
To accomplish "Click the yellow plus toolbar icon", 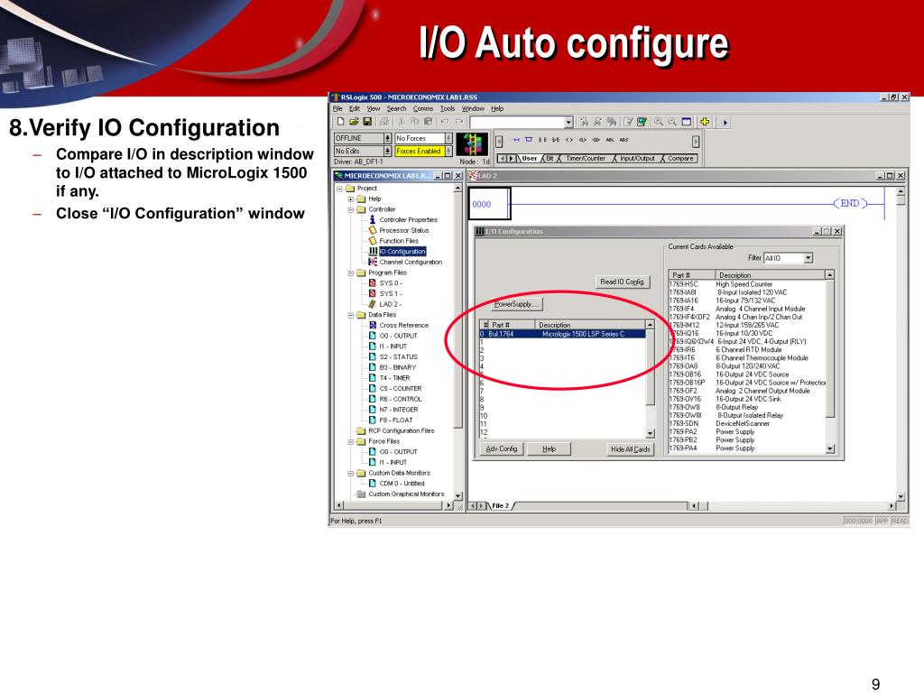I will click(704, 122).
